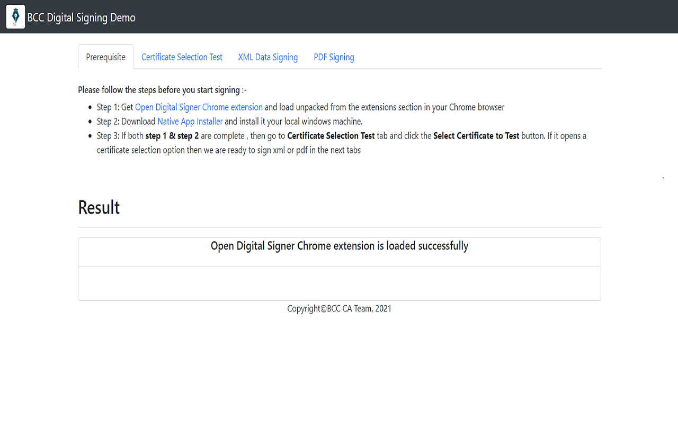The image size is (678, 423).
Task: Click the bold 'Certificate Selection Test' in Step 3
Action: 331,136
